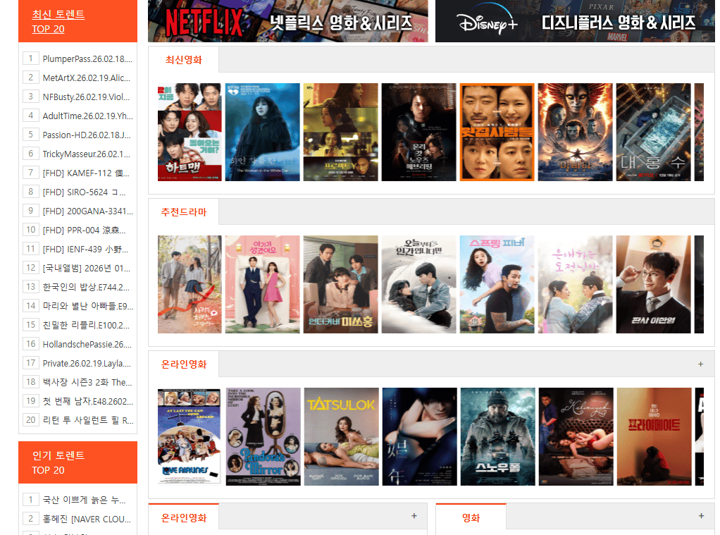Open the 은애하는 도적님아 drama poster

[x=576, y=285]
